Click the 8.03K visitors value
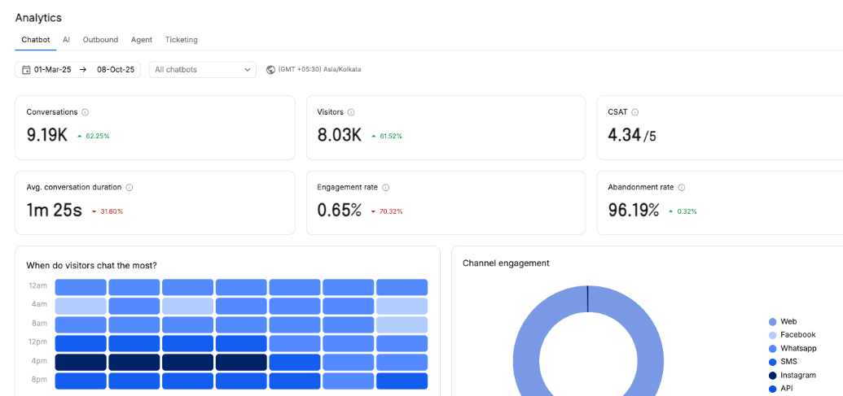The width and height of the screenshot is (843, 396). point(340,135)
